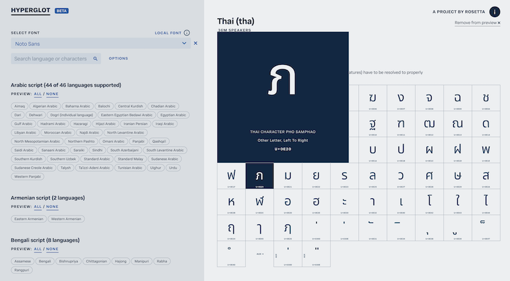Select the Thai glyph ส in the grid
Screen dimensions: 510x281
[x=486, y=176]
